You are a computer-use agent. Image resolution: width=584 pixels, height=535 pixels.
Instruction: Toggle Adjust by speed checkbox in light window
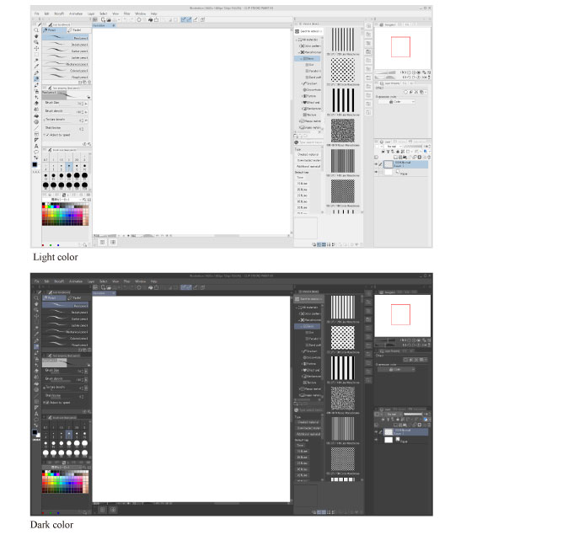click(x=47, y=135)
